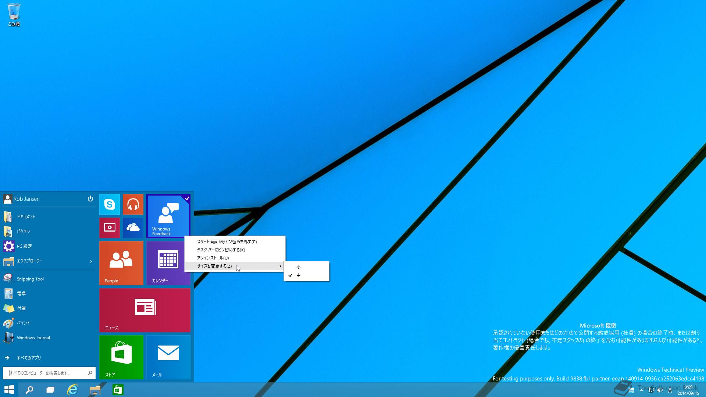Choose タスク バーにピン留めする
This screenshot has height=397, width=706.
click(235, 250)
